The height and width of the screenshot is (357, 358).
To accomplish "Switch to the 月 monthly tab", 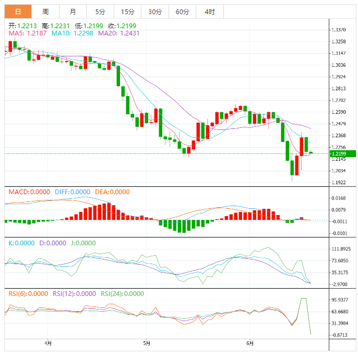I will (73, 11).
